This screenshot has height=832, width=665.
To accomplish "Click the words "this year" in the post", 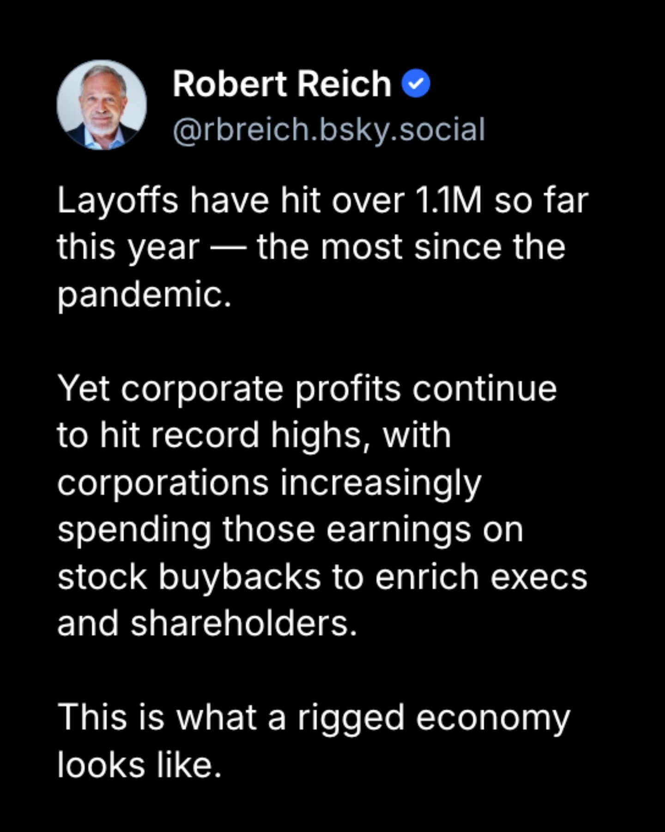I will click(128, 247).
